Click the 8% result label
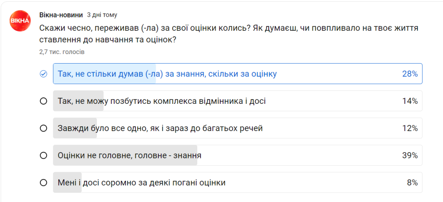The height and width of the screenshot is (202, 443). pos(412,183)
